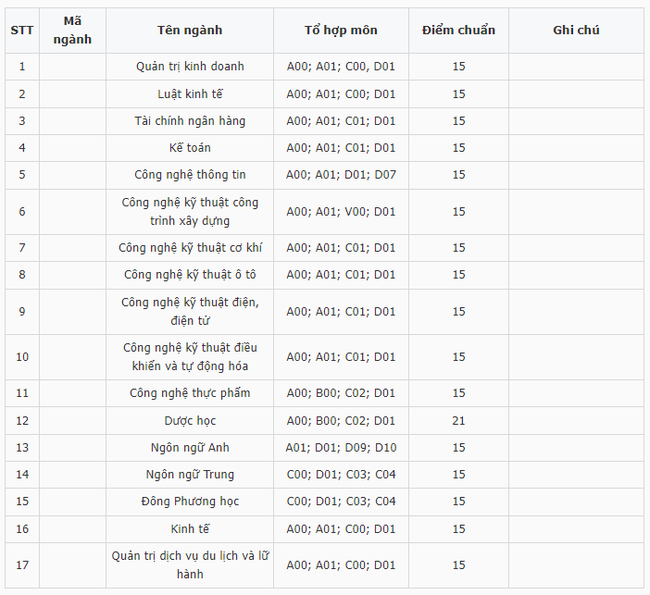Click the Kế toán major name
The width and height of the screenshot is (650, 595).
(190, 147)
